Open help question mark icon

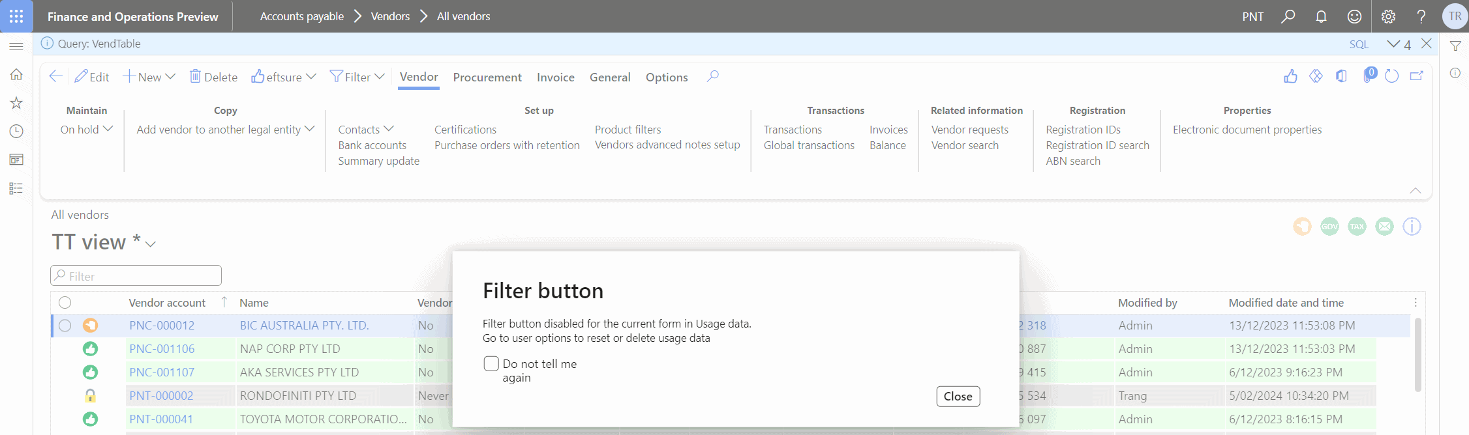pyautogui.click(x=1421, y=16)
